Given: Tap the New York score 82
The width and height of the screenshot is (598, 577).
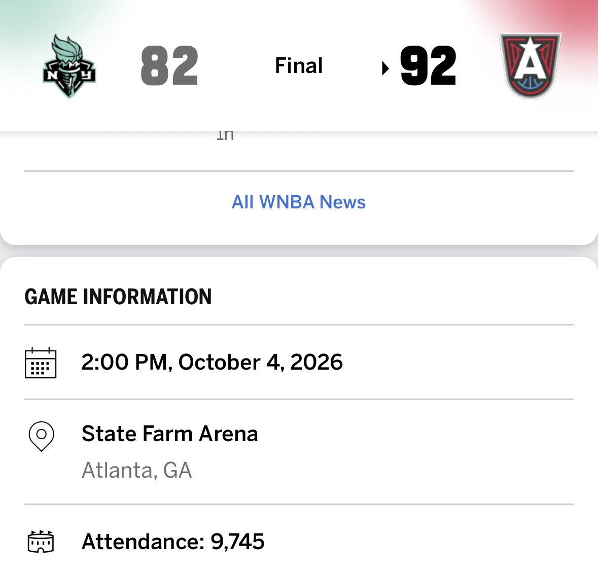Looking at the screenshot, I should point(169,65).
